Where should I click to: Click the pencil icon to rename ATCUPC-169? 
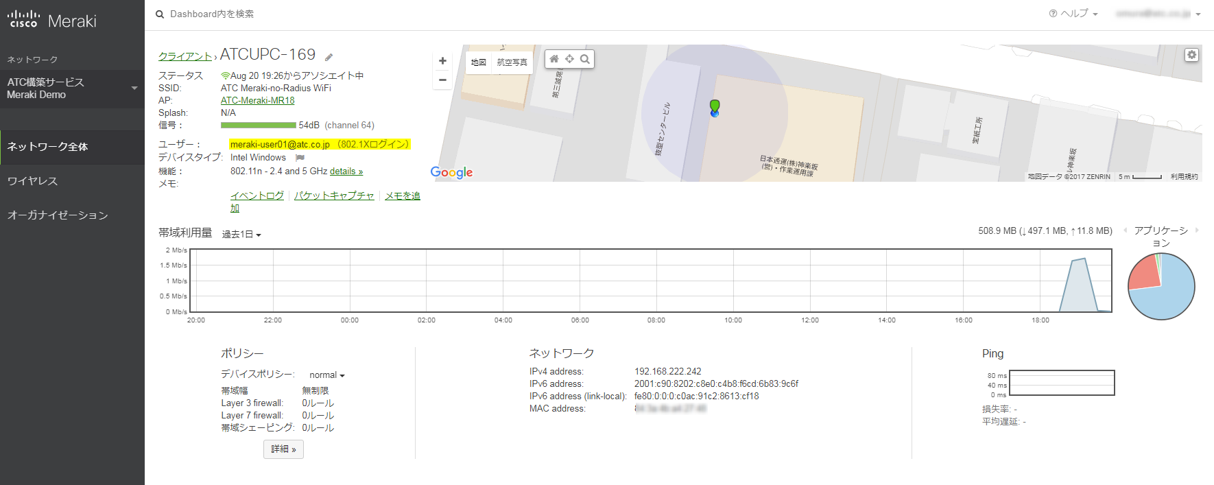click(329, 57)
